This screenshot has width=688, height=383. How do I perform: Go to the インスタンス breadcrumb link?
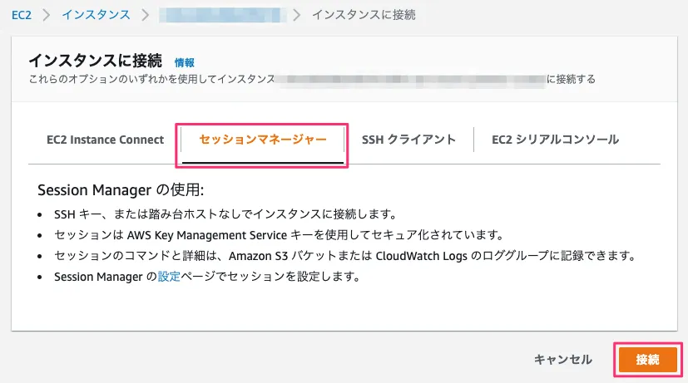tap(96, 14)
